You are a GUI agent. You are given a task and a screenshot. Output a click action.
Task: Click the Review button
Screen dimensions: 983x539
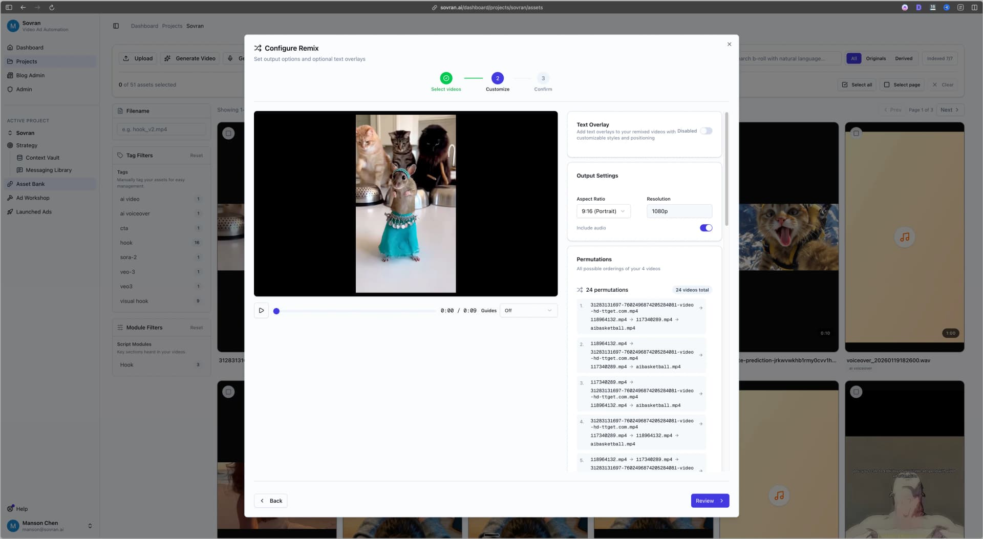[710, 501]
